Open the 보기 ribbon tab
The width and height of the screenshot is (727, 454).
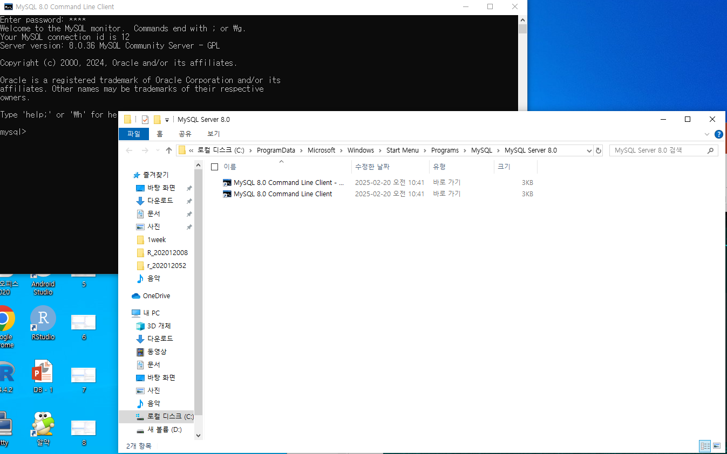point(214,134)
